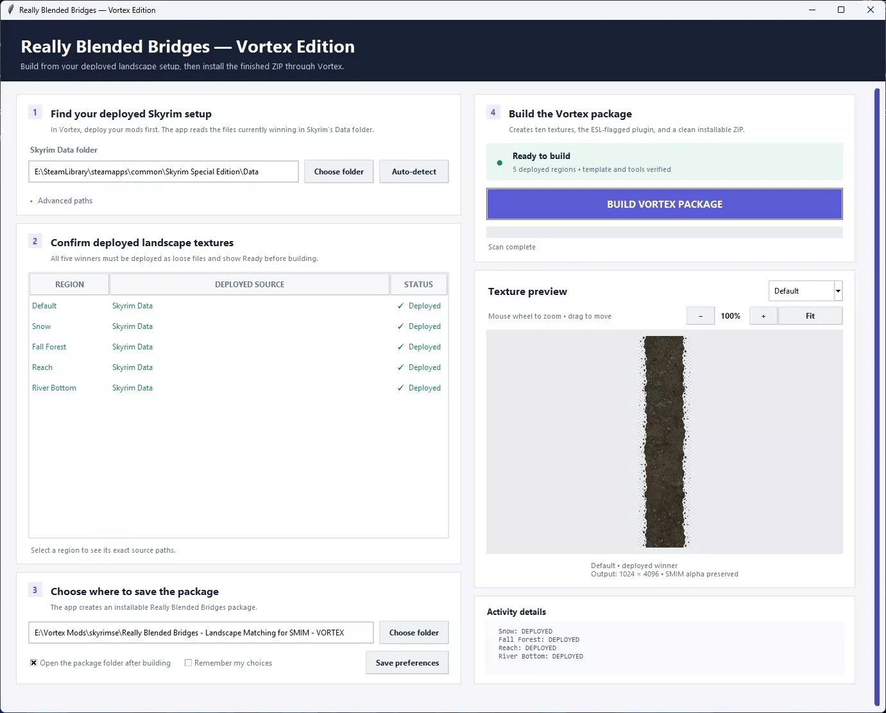Maximize the Really Blended Bridges window
This screenshot has height=713, width=886.
coord(841,10)
